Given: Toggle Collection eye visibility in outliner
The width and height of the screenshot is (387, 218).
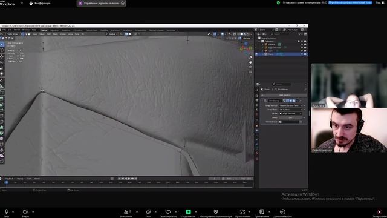Looking at the screenshot, I should pyautogui.click(x=301, y=41).
